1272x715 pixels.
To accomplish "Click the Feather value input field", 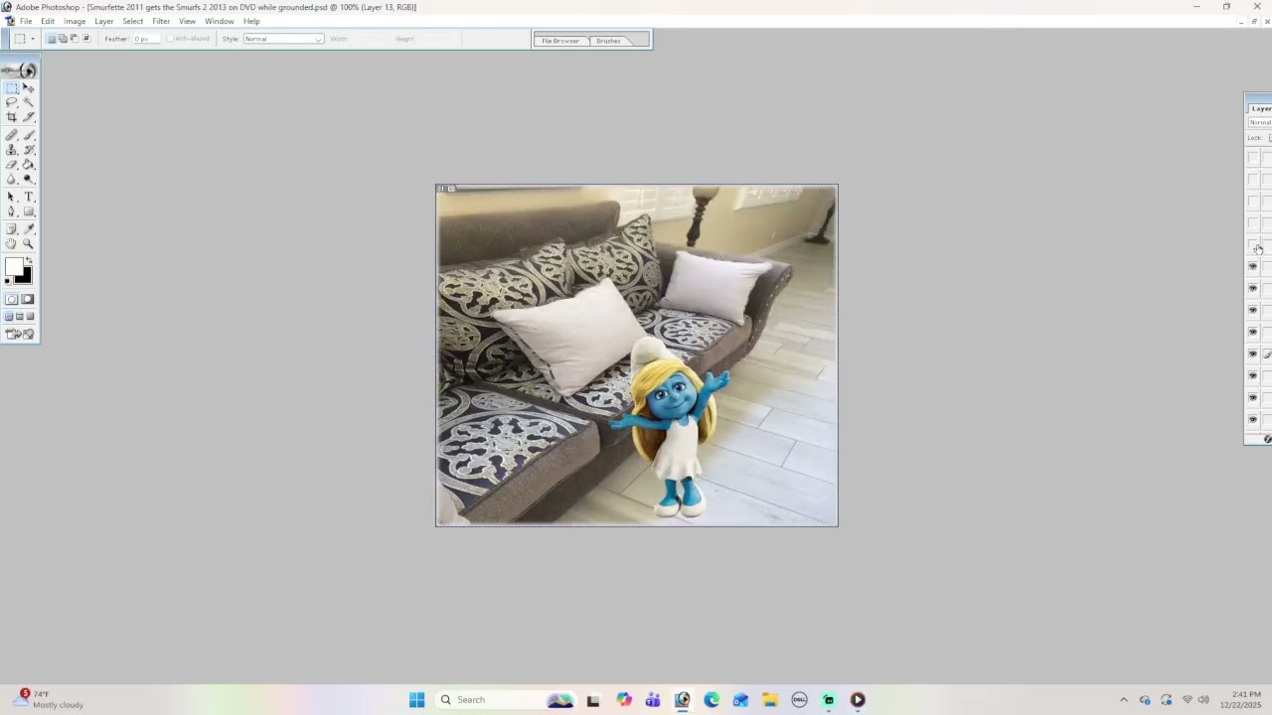I will point(145,39).
